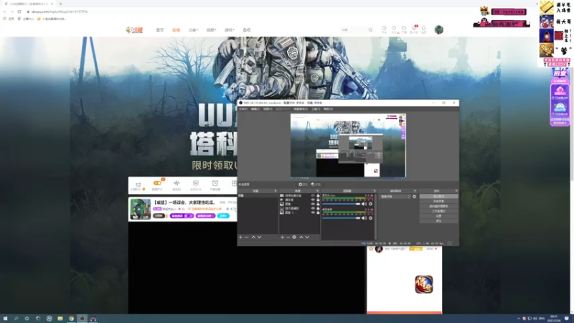Click Stop Streaming in OBS Controls
The height and width of the screenshot is (323, 574).
tap(438, 196)
